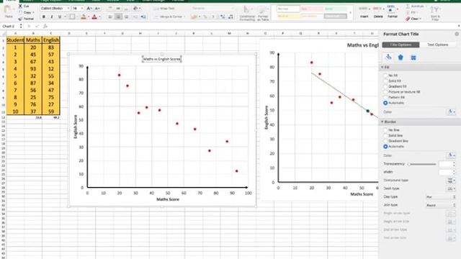Open orientation text angle tool
The width and height of the screenshot is (461, 259).
(135, 9)
